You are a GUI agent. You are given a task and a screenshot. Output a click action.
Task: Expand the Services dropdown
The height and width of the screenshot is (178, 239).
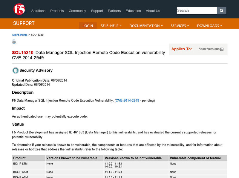[x=180, y=26]
